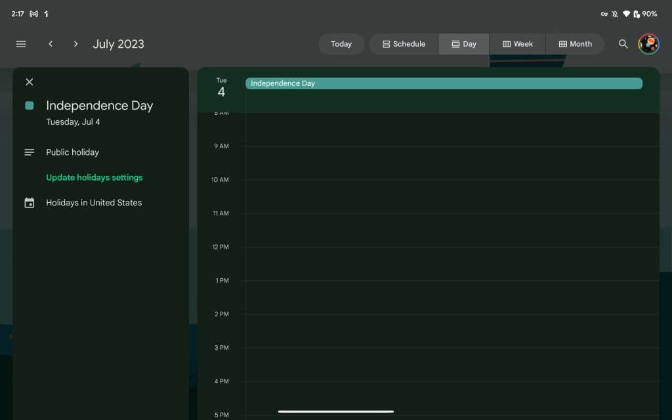Click the calendar icon next to Holidays in United States
Image resolution: width=672 pixels, height=420 pixels.
(29, 203)
